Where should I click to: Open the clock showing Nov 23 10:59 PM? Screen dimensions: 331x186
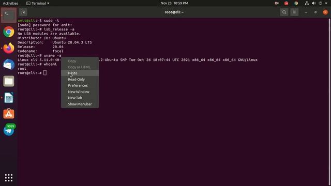[x=174, y=3]
